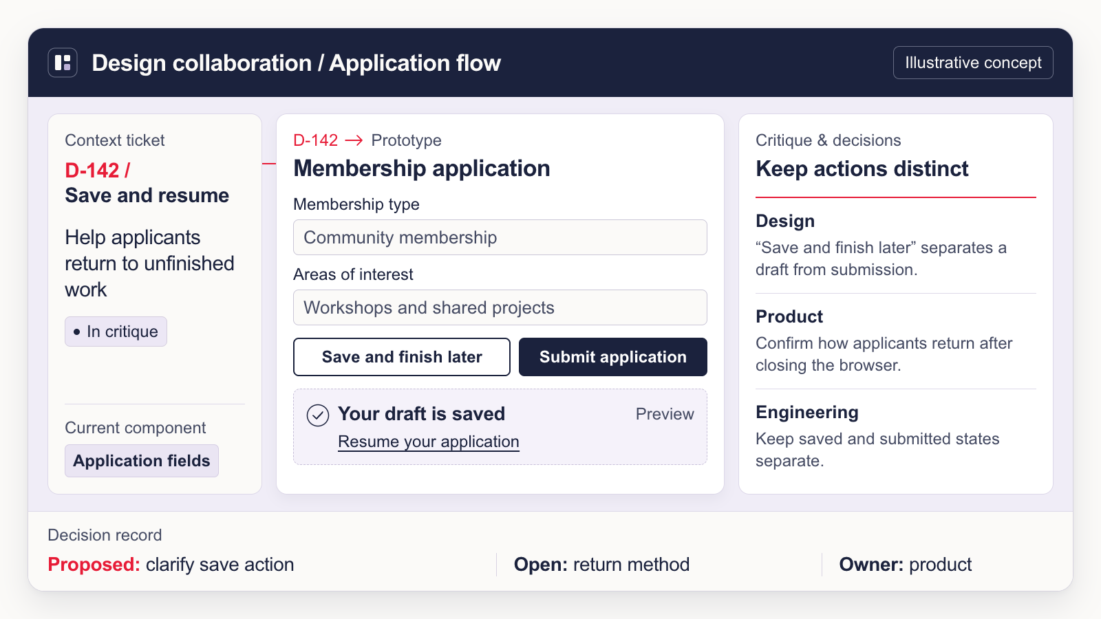1101x619 pixels.
Task: Click the Membership type field label
Action: (x=356, y=204)
